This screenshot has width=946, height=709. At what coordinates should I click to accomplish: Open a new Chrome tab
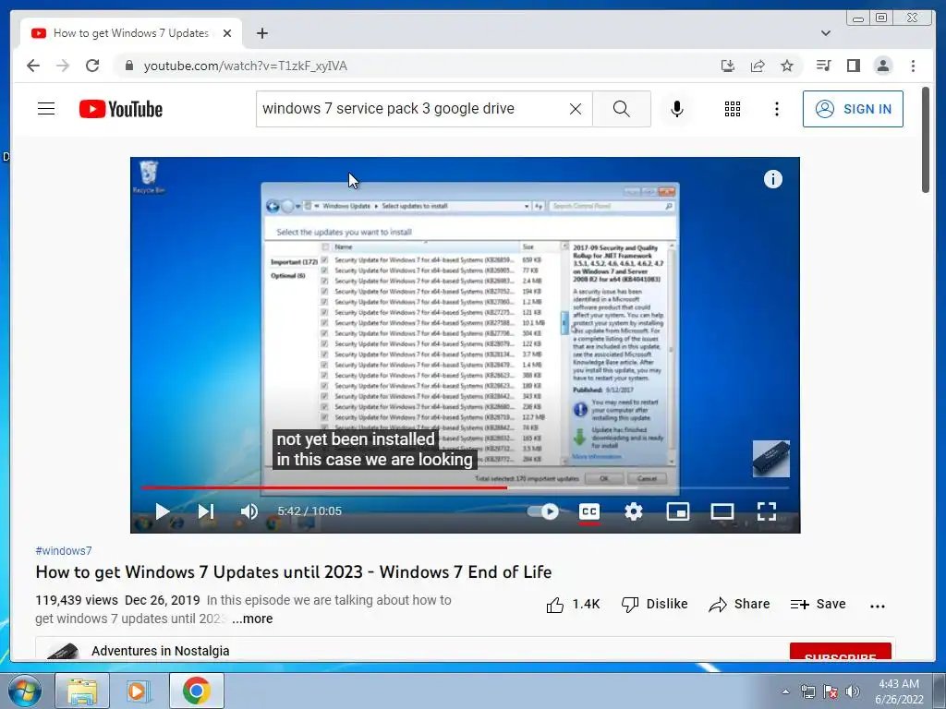click(x=261, y=33)
